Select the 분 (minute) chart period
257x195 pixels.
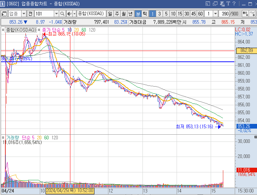pos(138,14)
